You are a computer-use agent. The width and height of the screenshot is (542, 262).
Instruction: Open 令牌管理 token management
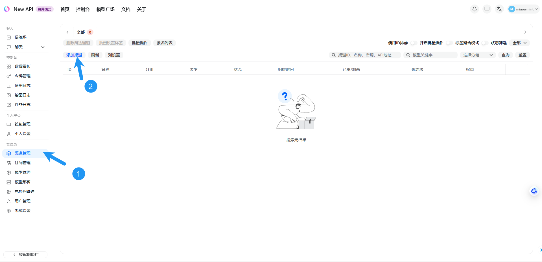point(23,76)
